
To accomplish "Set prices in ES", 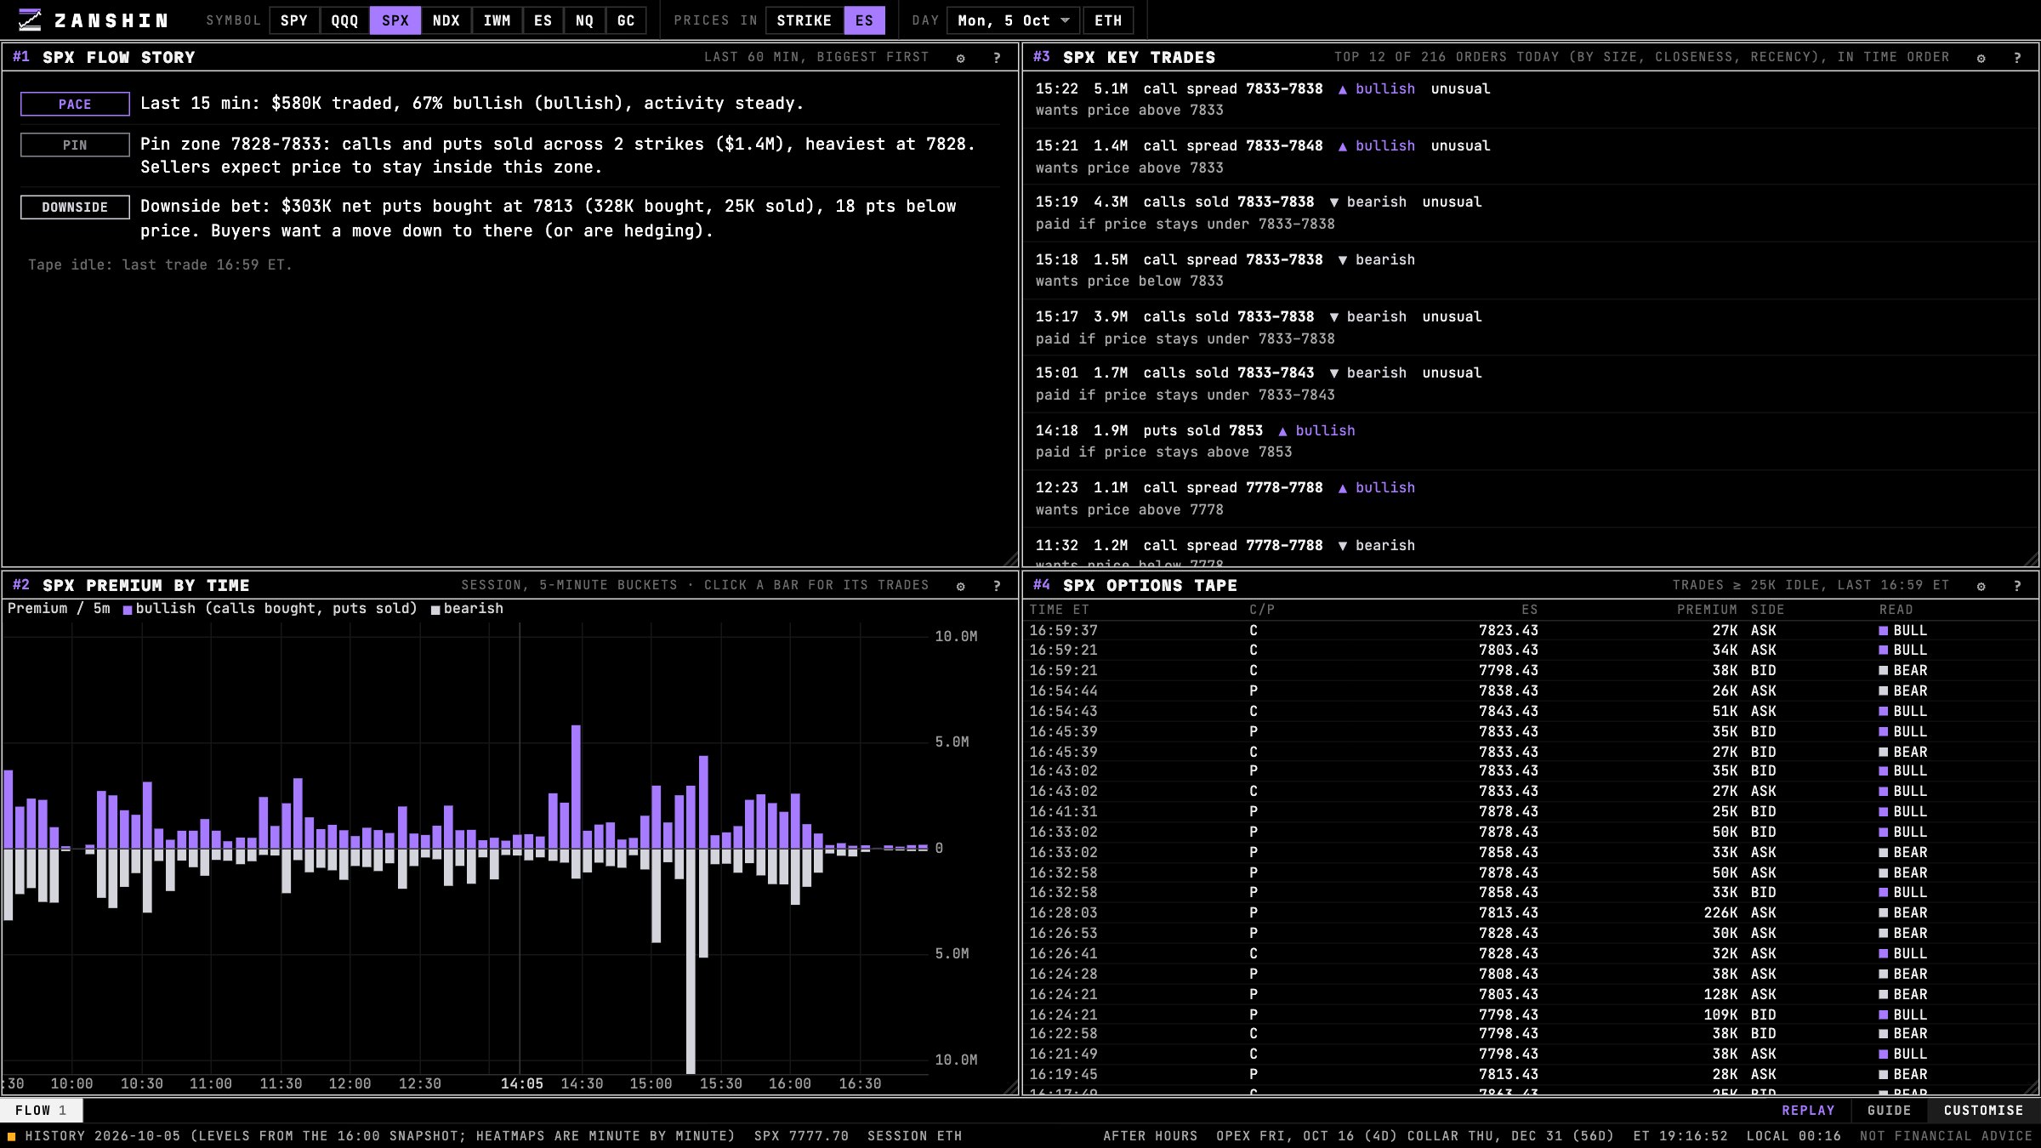I will tap(864, 20).
